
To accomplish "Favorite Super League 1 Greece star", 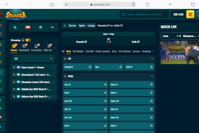I will click(14, 67).
